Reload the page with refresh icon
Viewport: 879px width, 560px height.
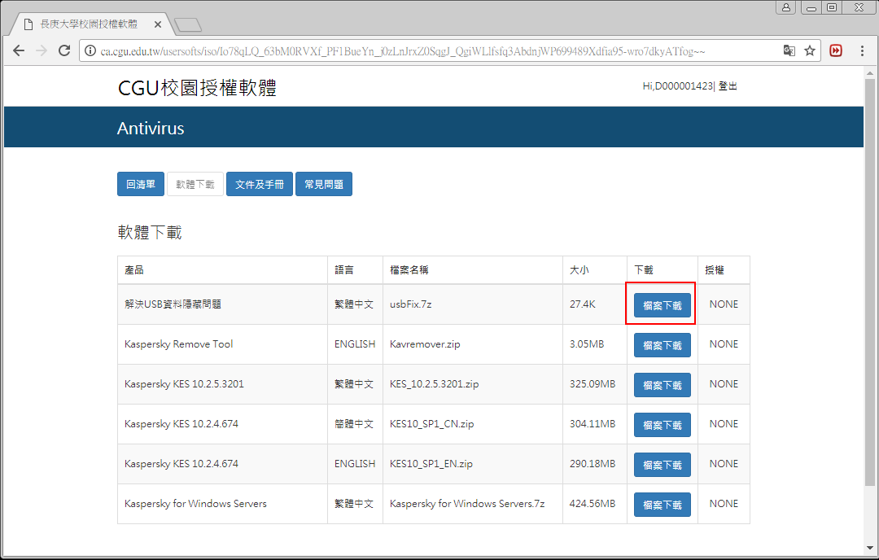[x=64, y=50]
